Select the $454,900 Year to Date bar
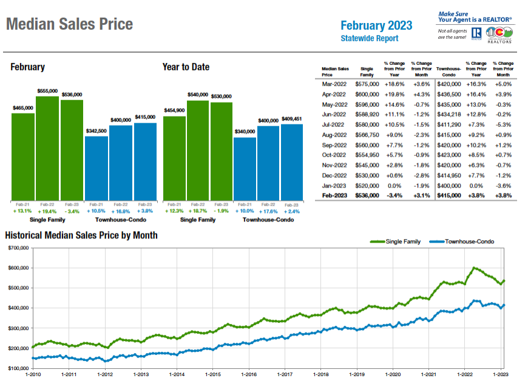 [x=174, y=158]
